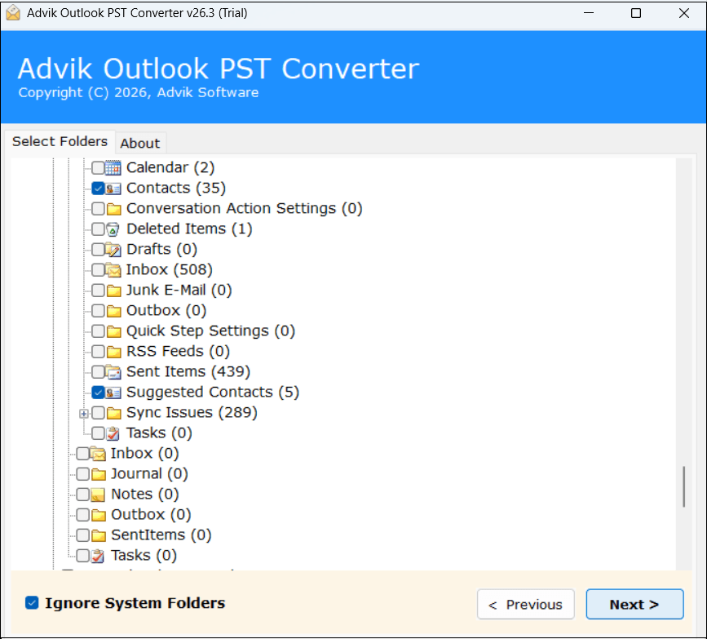Select the RSS Feeds (0) label
707x639 pixels.
[178, 351]
